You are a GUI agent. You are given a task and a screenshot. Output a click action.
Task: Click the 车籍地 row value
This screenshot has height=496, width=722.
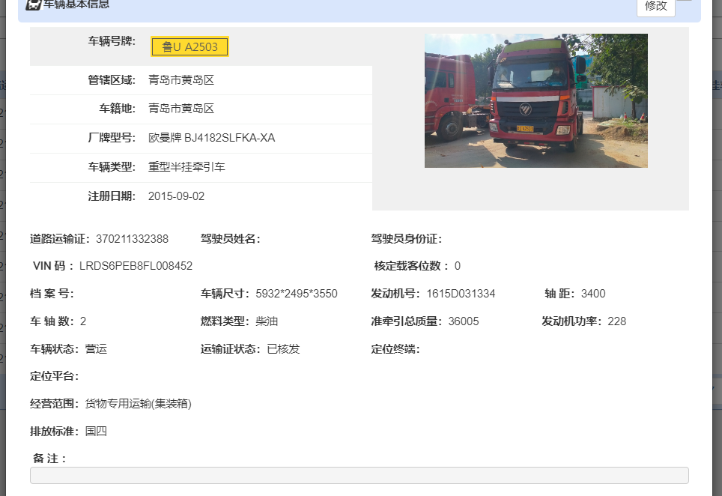pyautogui.click(x=181, y=109)
